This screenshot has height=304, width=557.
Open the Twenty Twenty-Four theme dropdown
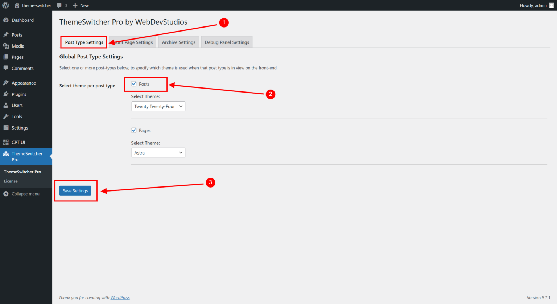(x=158, y=106)
